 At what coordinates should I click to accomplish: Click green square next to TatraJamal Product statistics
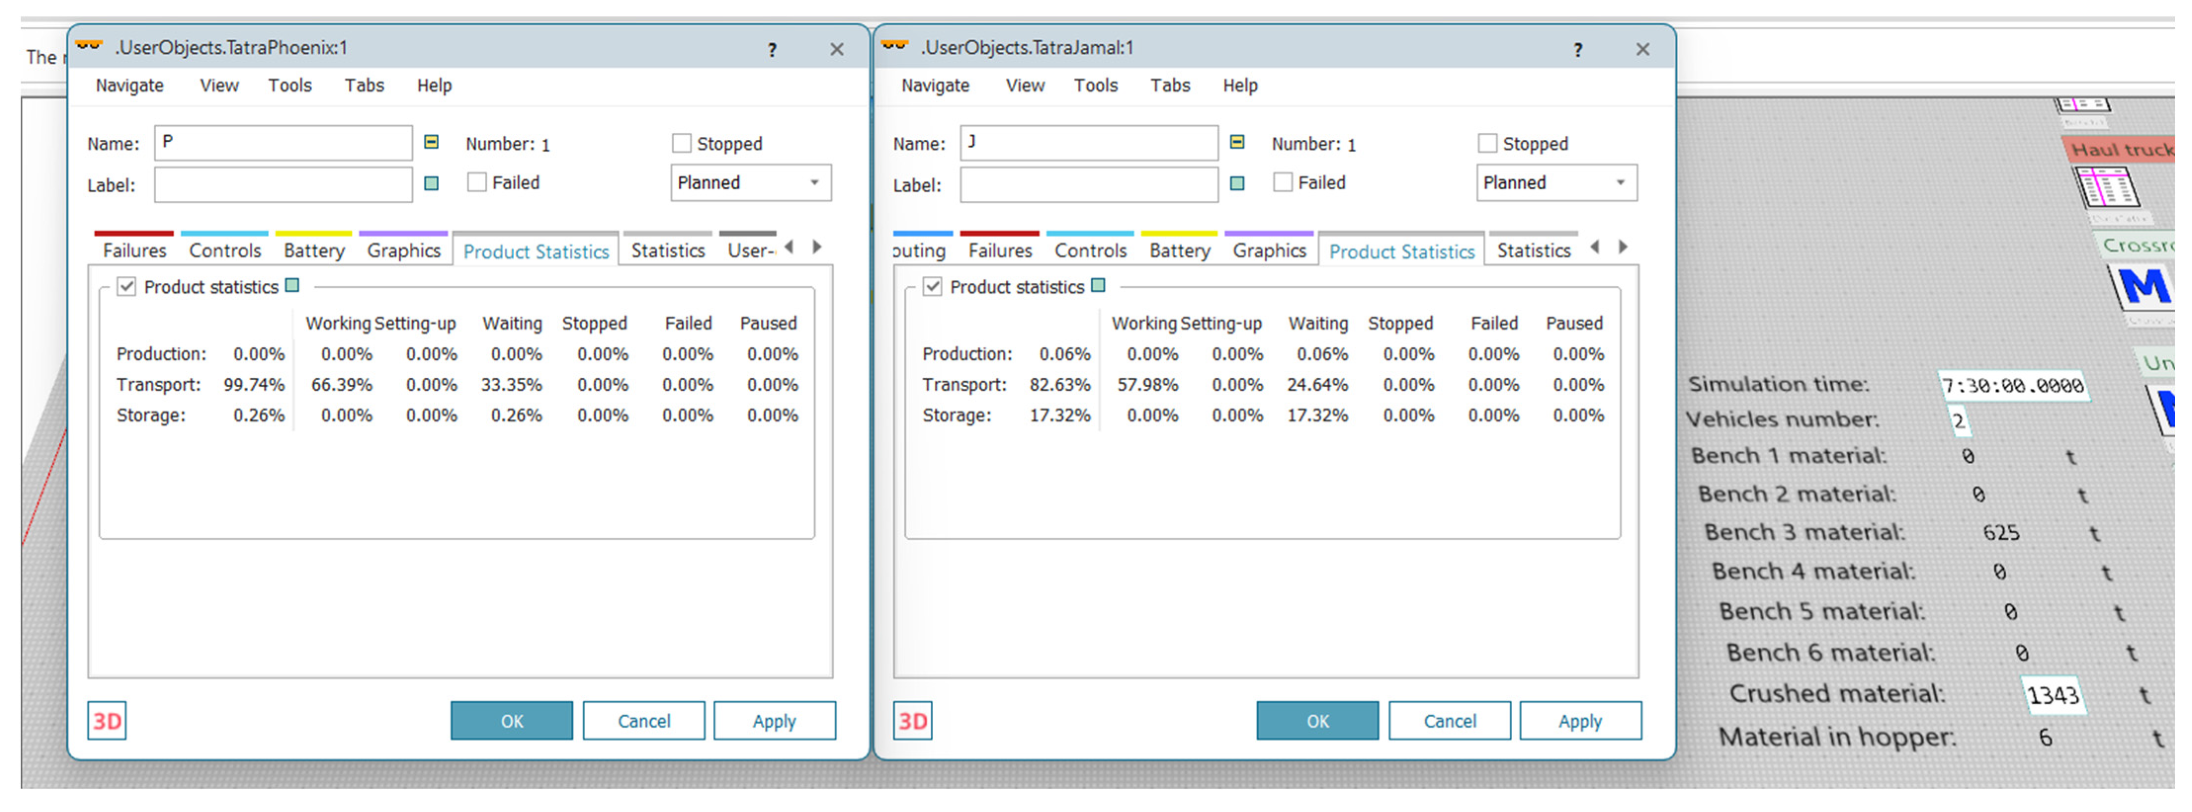1099,285
